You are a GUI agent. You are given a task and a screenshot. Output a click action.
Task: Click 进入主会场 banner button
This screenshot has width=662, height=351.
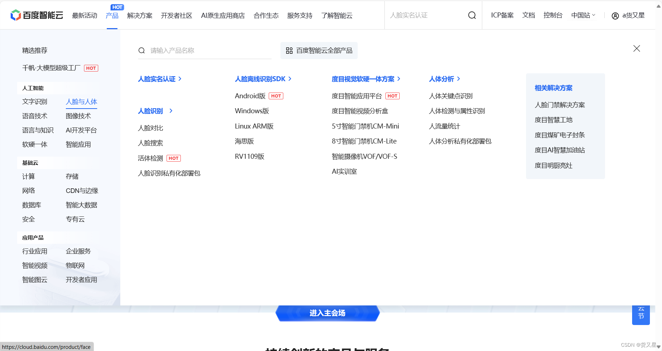point(327,313)
